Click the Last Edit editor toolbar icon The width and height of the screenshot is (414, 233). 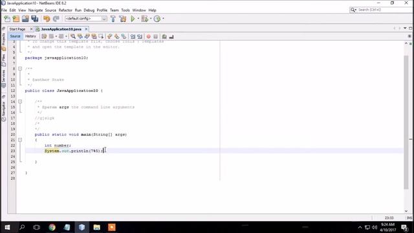[44, 36]
